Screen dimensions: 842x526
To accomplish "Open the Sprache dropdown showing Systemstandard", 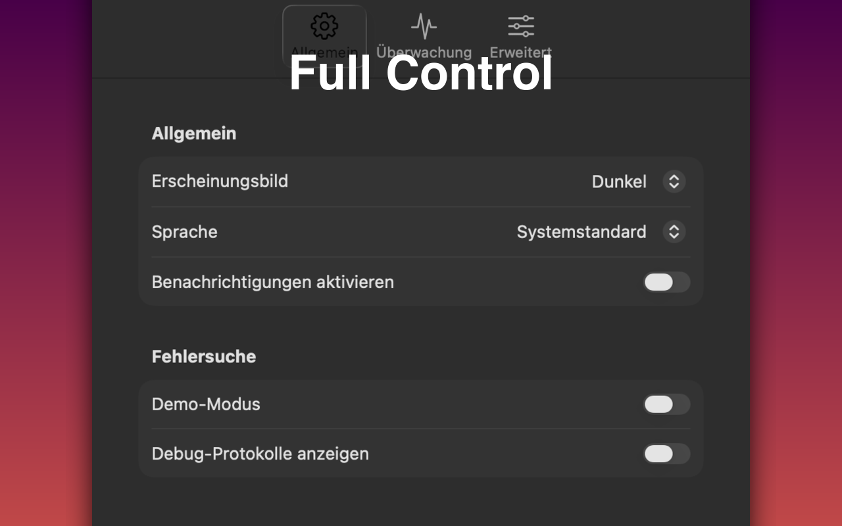I will pyautogui.click(x=582, y=231).
